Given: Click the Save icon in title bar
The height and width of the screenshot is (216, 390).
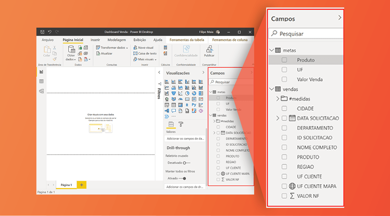Looking at the screenshot, I should pos(42,32).
